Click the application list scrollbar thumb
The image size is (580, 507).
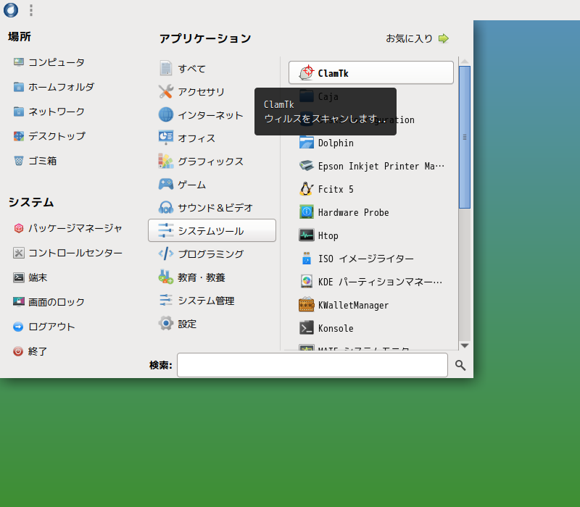tap(465, 137)
